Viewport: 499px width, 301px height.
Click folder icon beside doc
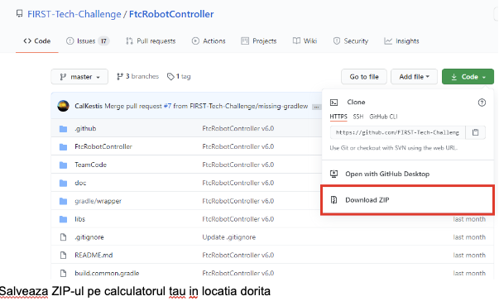(x=64, y=183)
